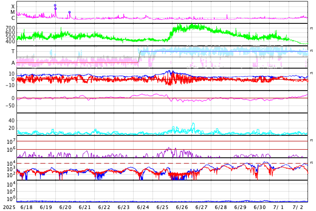The width and height of the screenshot is (316, 211).
Task: Click the 6/28 date label
Action: click(221, 207)
